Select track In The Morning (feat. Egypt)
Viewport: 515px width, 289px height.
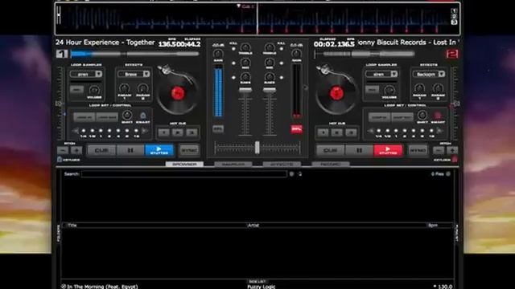(x=102, y=287)
